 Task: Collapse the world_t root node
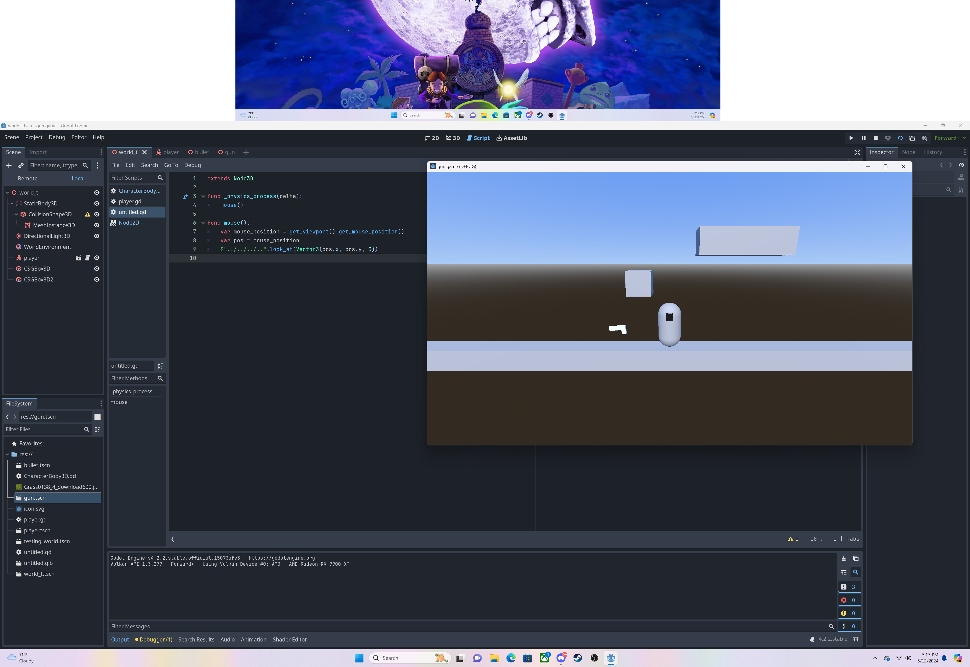pyautogui.click(x=7, y=192)
